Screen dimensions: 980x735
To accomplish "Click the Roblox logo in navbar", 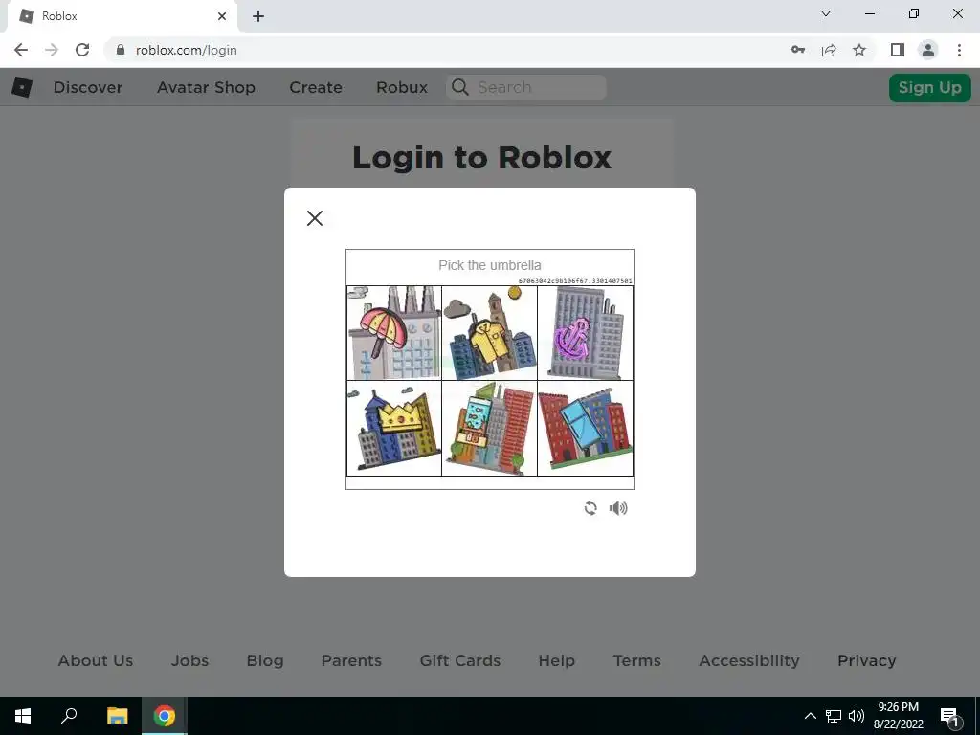I will (x=22, y=87).
